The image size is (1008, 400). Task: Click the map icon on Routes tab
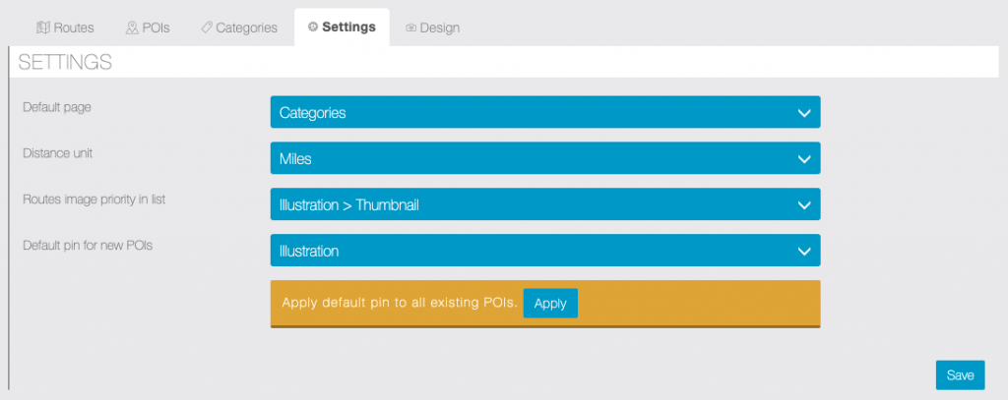tap(42, 28)
